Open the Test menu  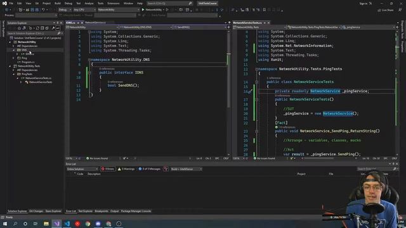(79, 3)
